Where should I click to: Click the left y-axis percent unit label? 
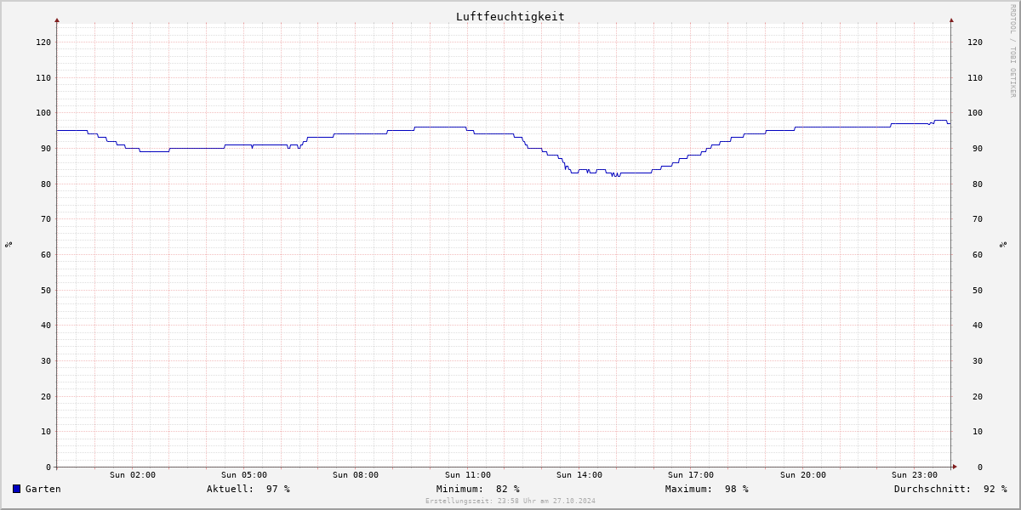pos(9,244)
